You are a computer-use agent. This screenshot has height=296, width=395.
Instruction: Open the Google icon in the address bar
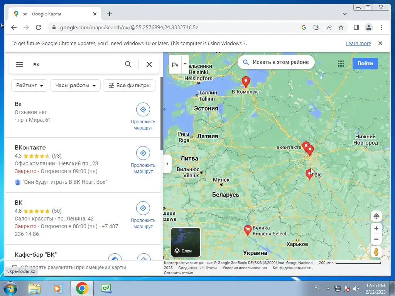(304, 27)
